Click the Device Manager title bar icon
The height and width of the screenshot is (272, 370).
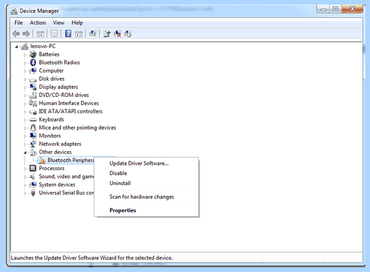pos(14,11)
